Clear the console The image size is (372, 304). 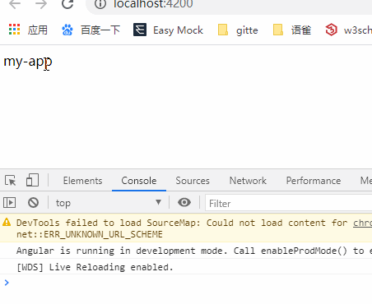point(33,203)
